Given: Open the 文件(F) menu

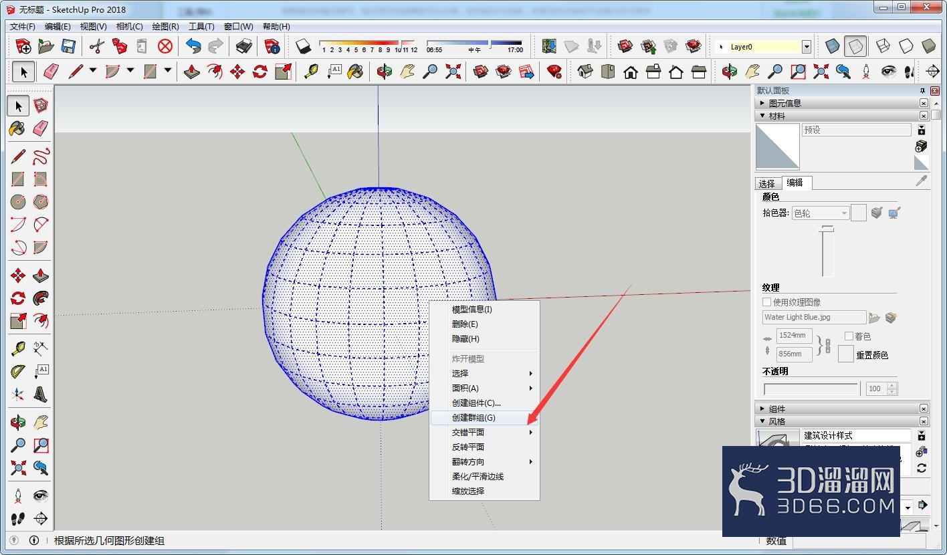Looking at the screenshot, I should pyautogui.click(x=23, y=26).
